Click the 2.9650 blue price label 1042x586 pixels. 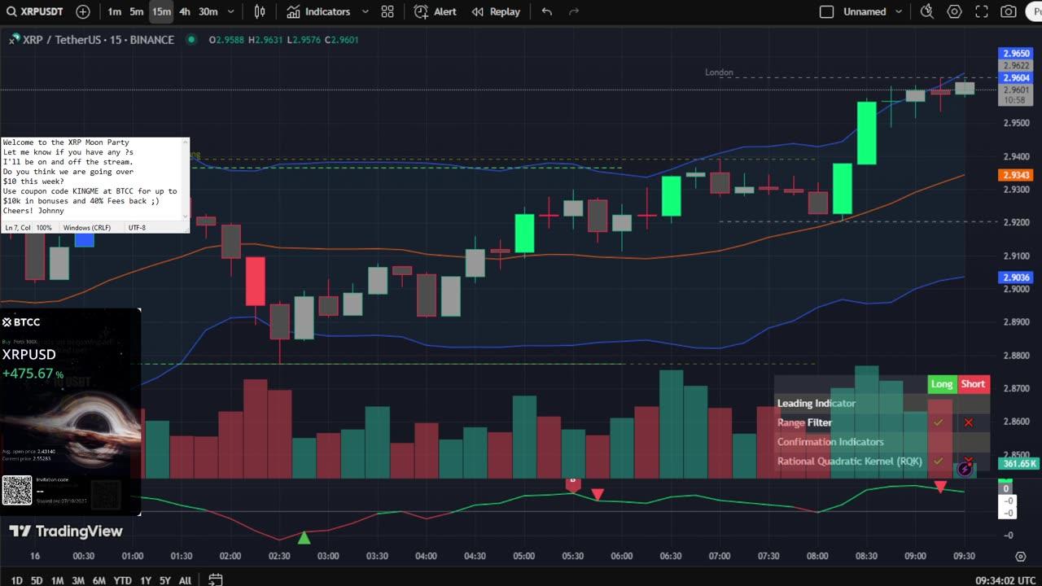1014,54
